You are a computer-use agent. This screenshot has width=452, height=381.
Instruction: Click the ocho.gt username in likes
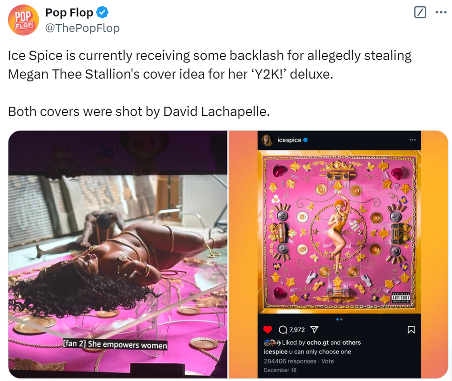[318, 342]
